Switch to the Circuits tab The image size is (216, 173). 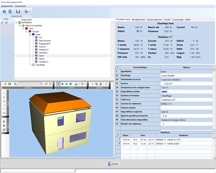pyautogui.click(x=167, y=20)
